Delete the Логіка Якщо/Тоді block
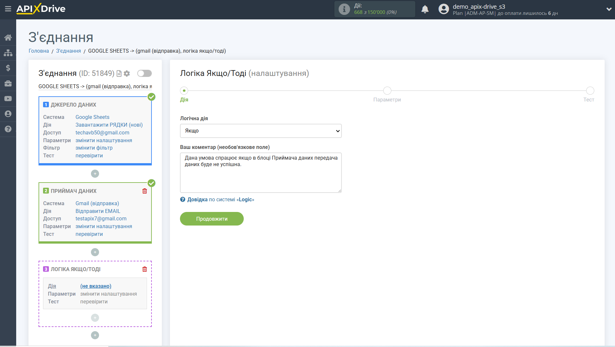Viewport: 615px width, 347px height. (x=145, y=269)
